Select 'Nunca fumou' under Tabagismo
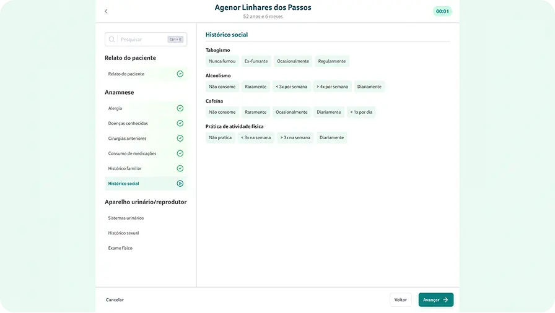 (x=222, y=61)
